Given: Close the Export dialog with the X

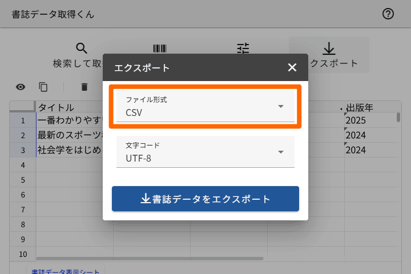Looking at the screenshot, I should 292,67.
